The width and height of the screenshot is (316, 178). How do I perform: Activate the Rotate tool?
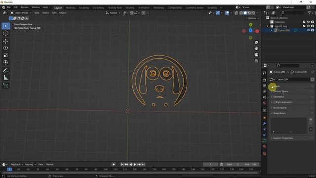click(6, 48)
